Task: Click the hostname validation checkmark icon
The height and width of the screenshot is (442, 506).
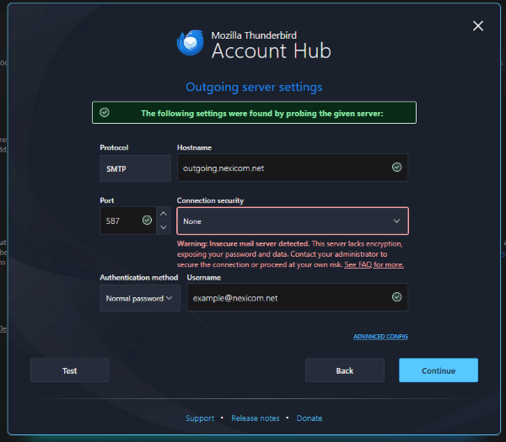Action: point(396,168)
